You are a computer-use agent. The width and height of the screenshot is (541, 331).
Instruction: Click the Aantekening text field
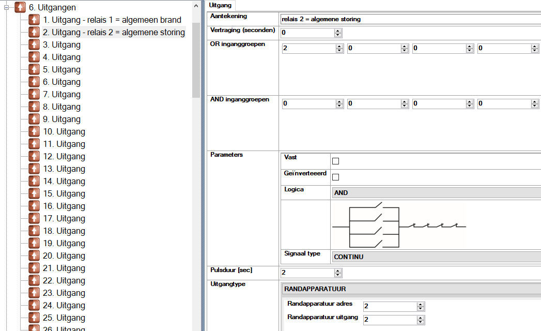[x=411, y=19]
